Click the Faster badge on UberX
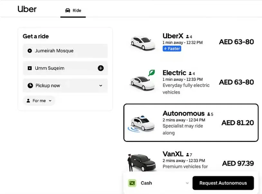 pyautogui.click(x=172, y=48)
